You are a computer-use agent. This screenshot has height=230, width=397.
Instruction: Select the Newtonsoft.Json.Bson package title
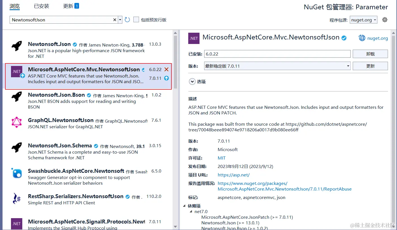tap(56, 95)
